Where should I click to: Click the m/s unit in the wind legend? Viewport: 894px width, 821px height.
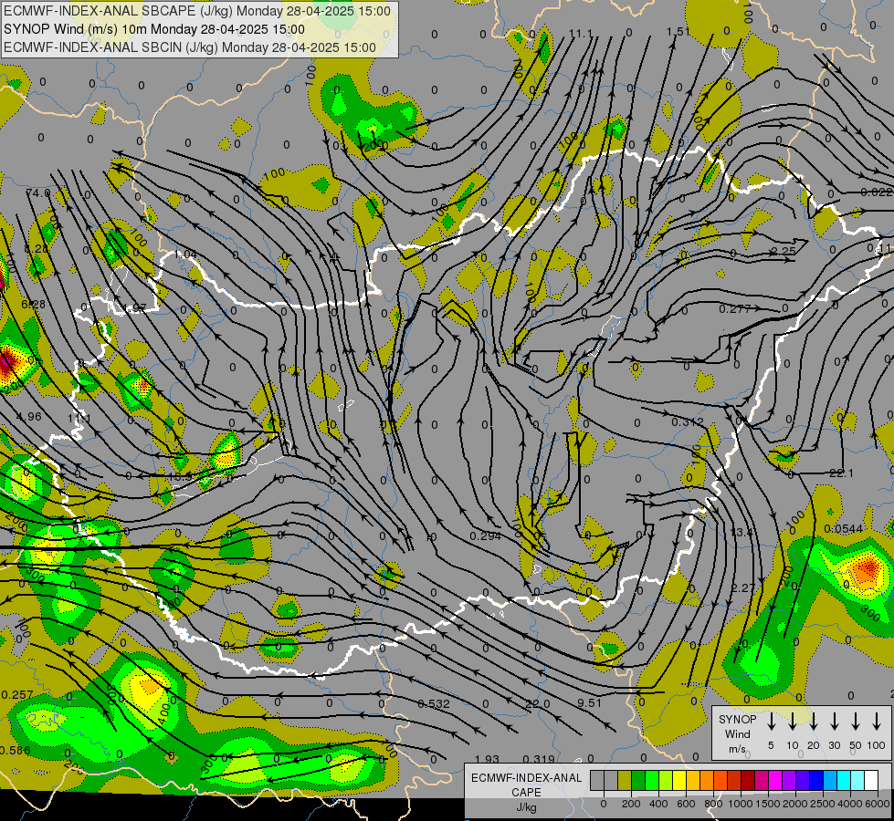(x=737, y=749)
